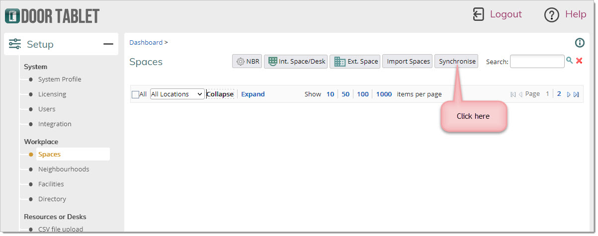This screenshot has height=236, width=598.
Task: Open Neighbourhoods in the sidebar
Action: pos(64,169)
